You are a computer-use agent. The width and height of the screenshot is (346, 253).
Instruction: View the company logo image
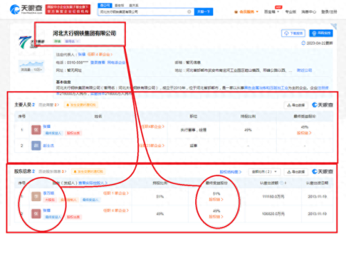click(31, 43)
